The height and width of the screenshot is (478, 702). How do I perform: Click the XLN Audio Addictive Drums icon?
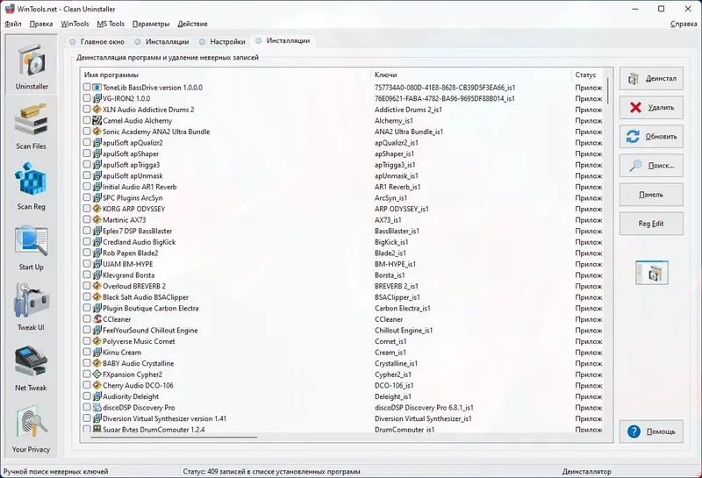point(97,110)
